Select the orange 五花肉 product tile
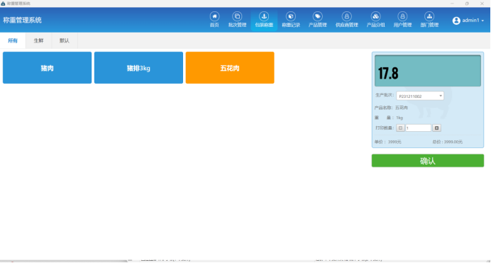The height and width of the screenshot is (263, 491). pyautogui.click(x=230, y=68)
